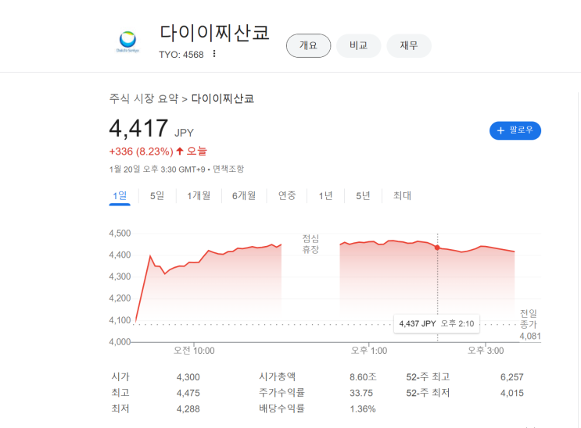The width and height of the screenshot is (581, 428).
Task: Click the 전일 종가 4,081 label
Action: pyautogui.click(x=530, y=325)
